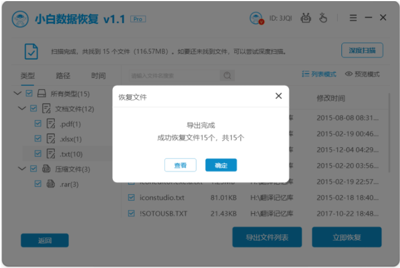
Task: Click the file list vertical scrollbar
Action: [389, 132]
